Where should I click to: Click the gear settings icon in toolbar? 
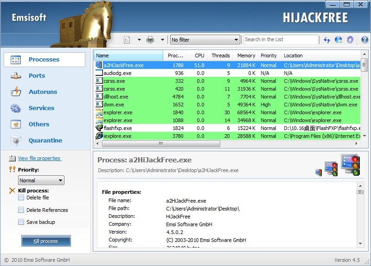pyautogui.click(x=350, y=40)
